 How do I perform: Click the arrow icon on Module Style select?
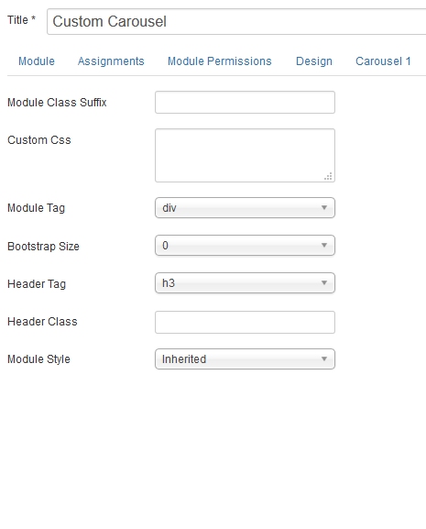click(324, 359)
